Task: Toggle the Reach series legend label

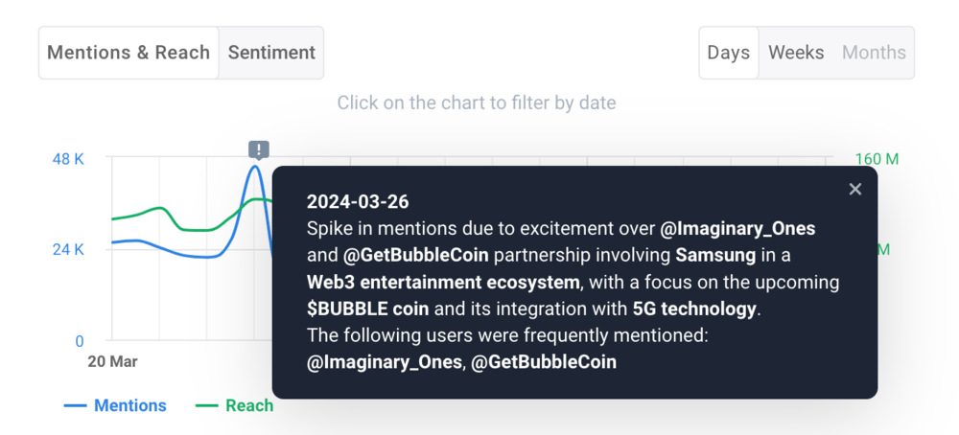Action: click(249, 405)
